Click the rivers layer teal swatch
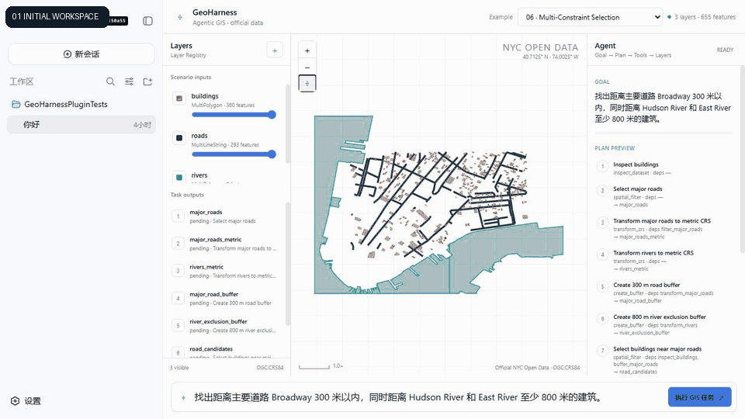Screen dimensions: 745x419 179,177
